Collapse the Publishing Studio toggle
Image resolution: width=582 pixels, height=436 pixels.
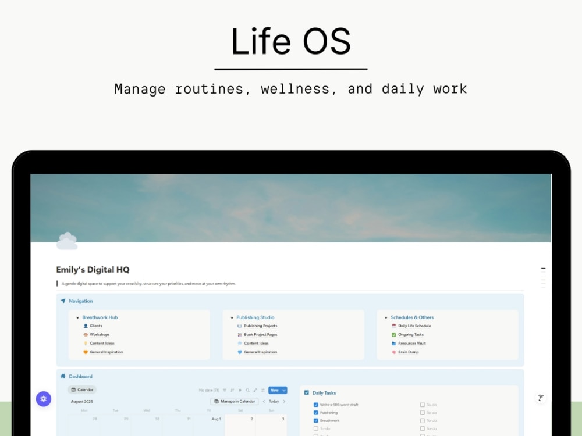[232, 318]
